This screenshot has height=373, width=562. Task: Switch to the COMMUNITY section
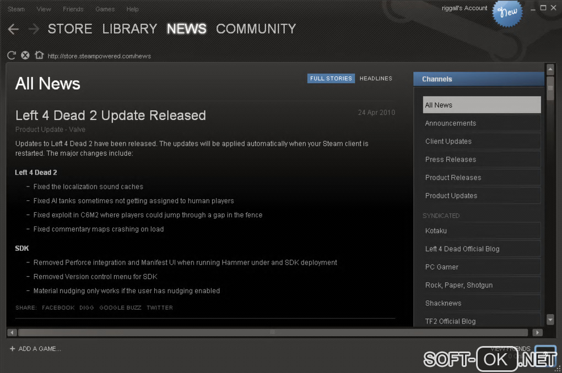coord(256,29)
